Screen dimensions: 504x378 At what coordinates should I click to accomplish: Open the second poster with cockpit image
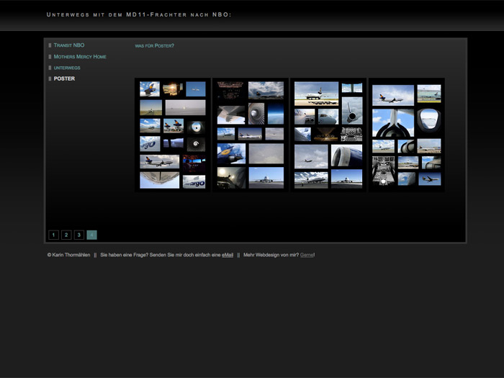pos(251,135)
